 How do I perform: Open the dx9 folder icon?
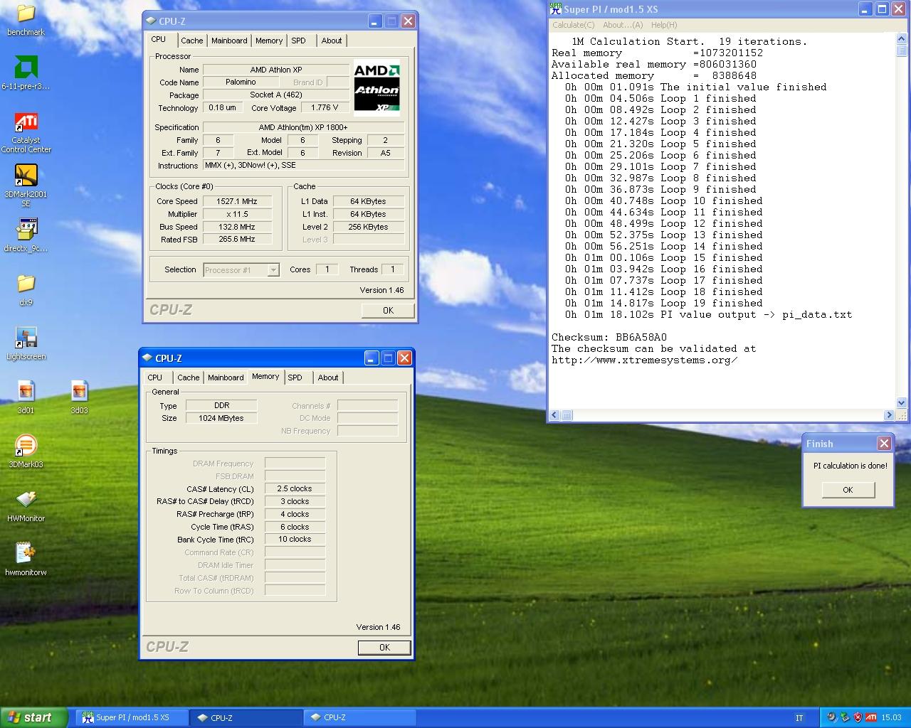(26, 289)
